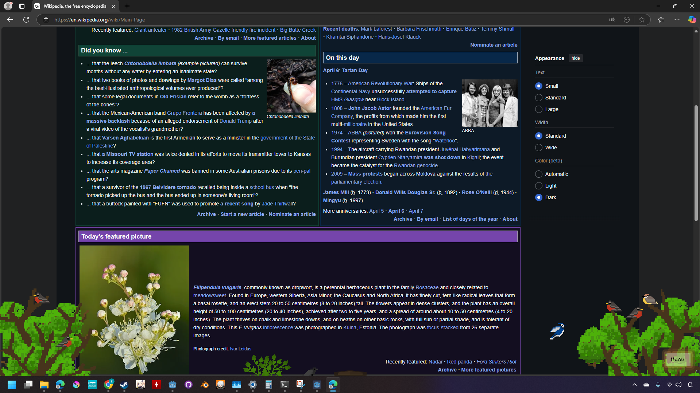Open Steam from the taskbar
The height and width of the screenshot is (393, 700).
(124, 385)
